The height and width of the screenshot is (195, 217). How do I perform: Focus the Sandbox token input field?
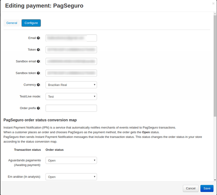coord(71,73)
